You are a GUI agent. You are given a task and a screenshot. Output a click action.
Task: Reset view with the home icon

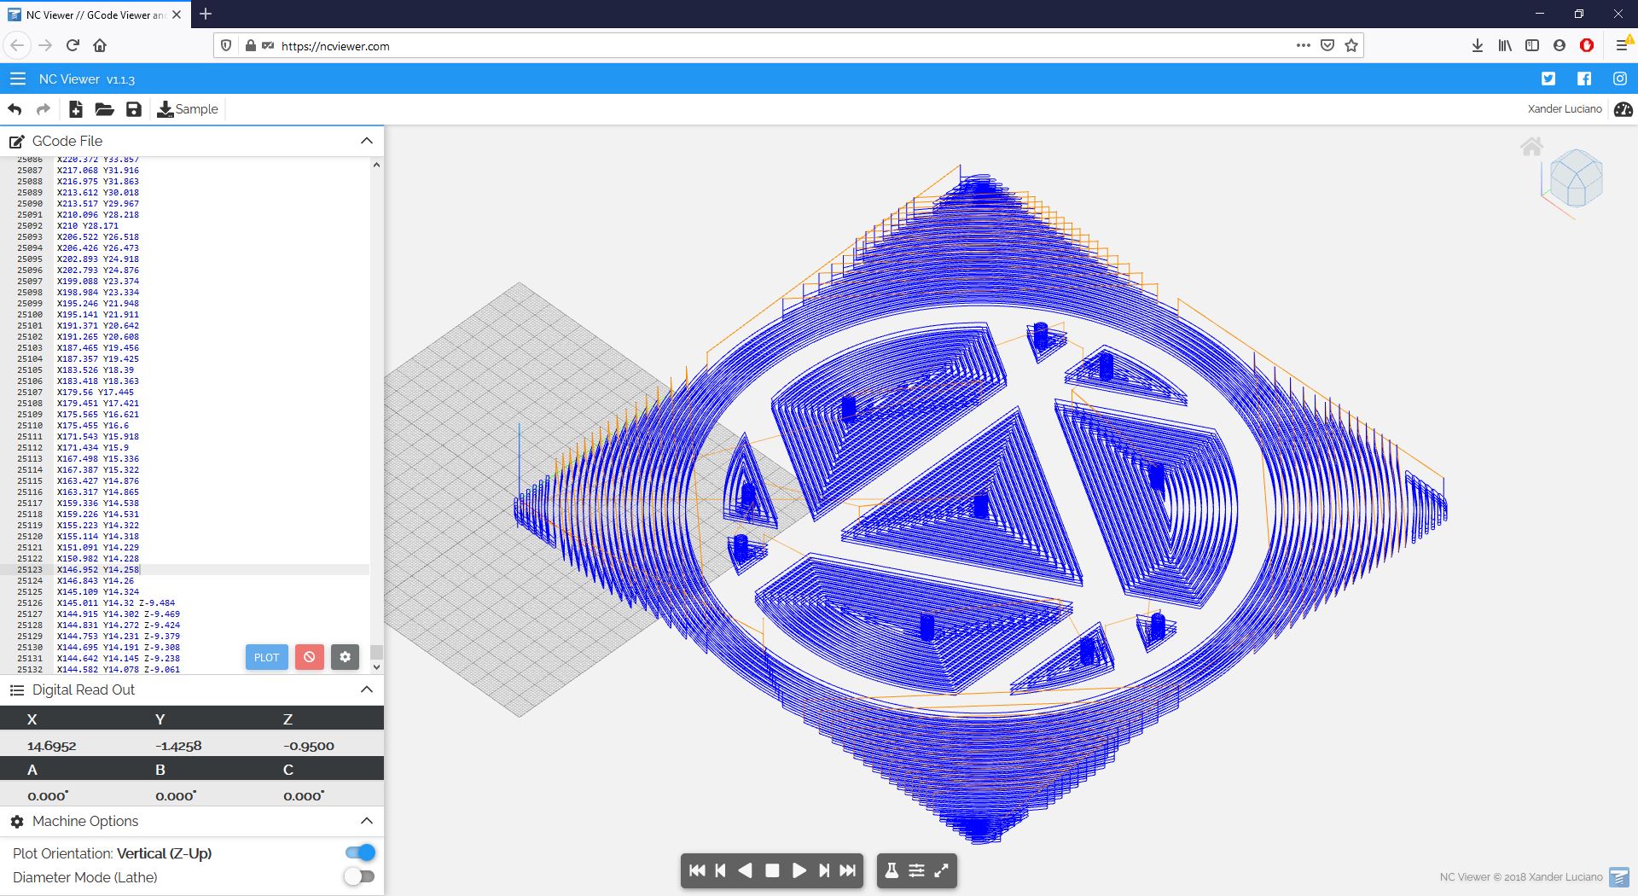[x=1533, y=147]
